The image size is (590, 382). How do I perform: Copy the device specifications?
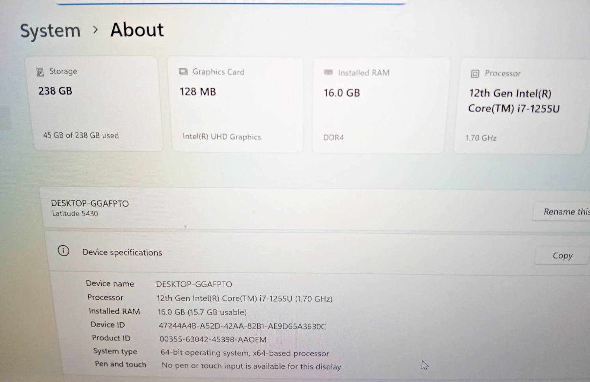562,256
